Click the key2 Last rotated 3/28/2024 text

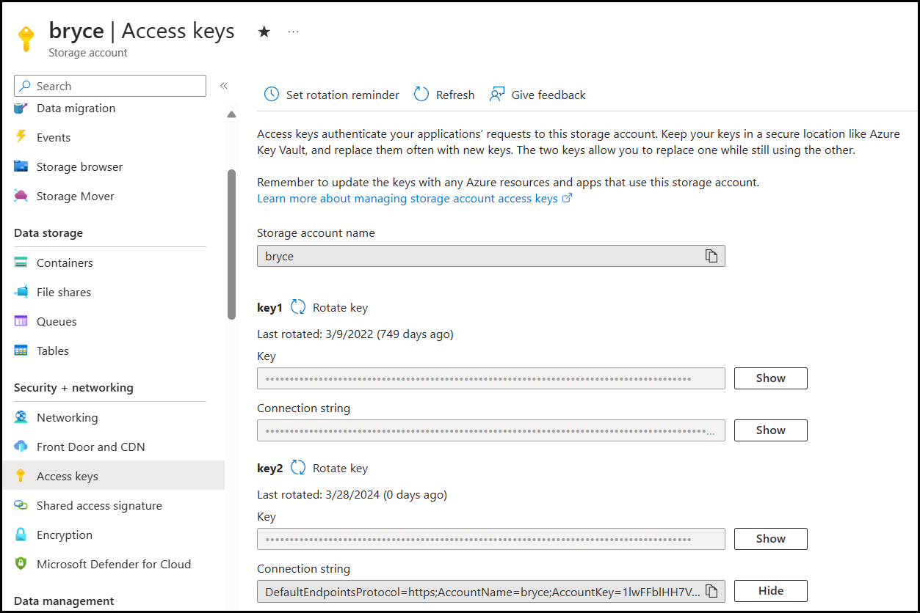[x=352, y=495]
